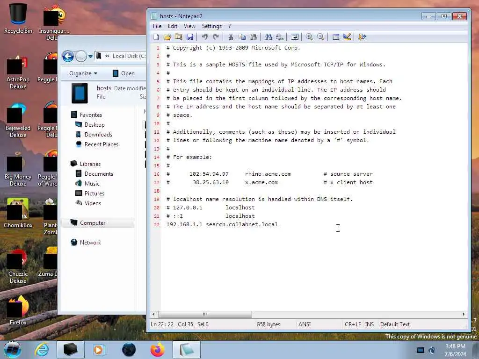Open Videos library in Explorer
479x359 pixels.
tap(93, 203)
